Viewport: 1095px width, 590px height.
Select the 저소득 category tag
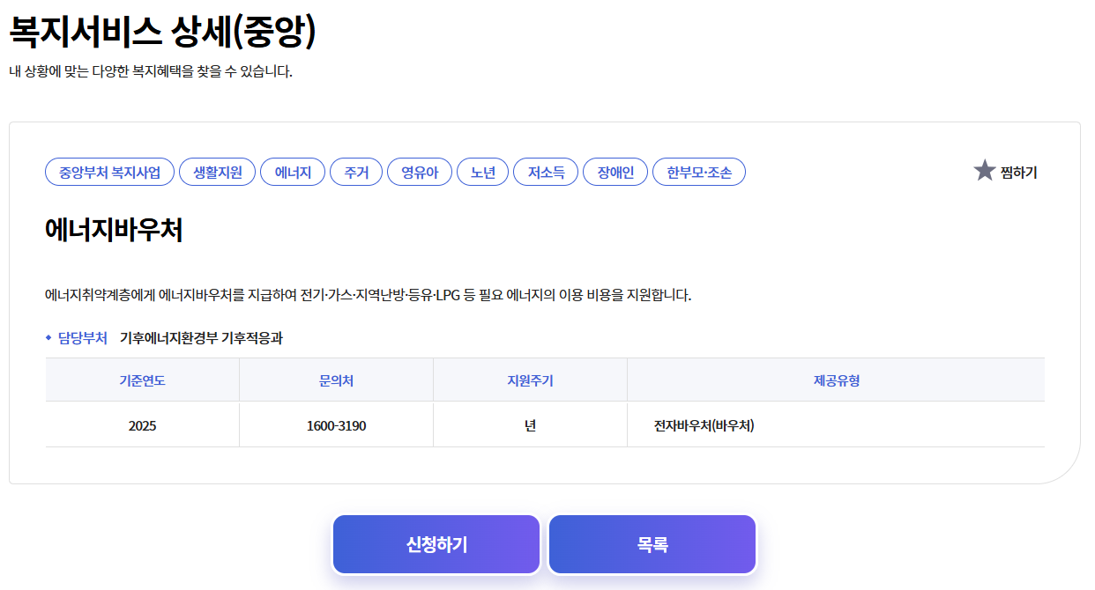545,172
